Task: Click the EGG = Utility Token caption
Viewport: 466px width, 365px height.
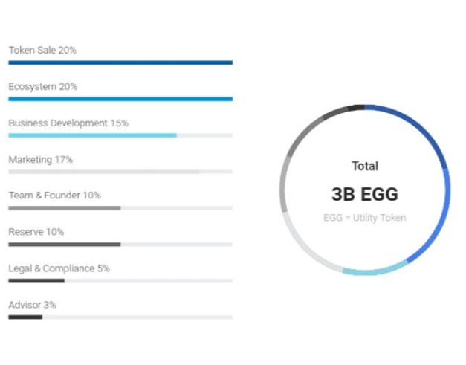Action: tap(365, 218)
